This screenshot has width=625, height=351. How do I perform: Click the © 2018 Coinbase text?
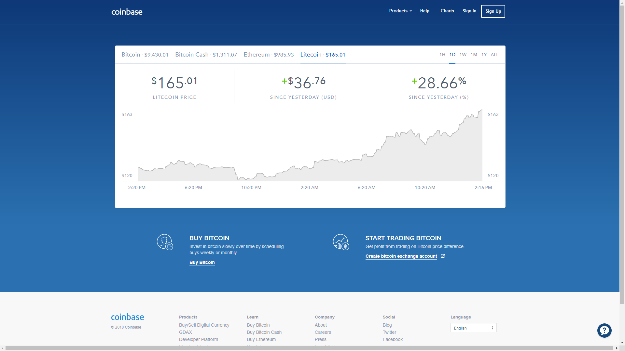126,327
